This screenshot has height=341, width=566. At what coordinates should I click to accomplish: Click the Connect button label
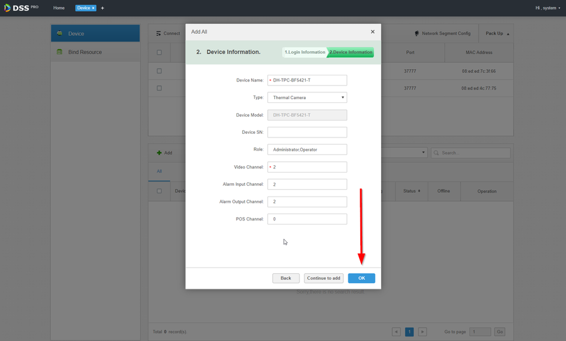(x=172, y=33)
